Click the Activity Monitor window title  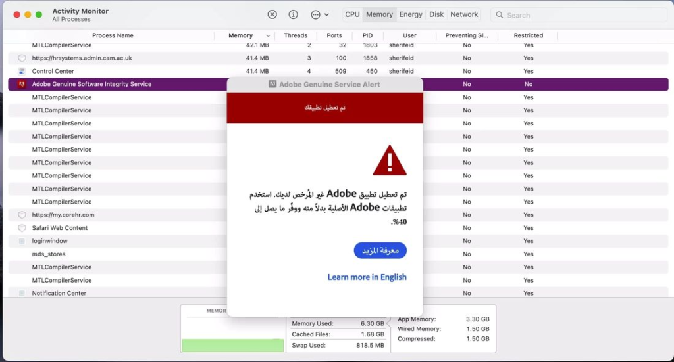pos(80,11)
